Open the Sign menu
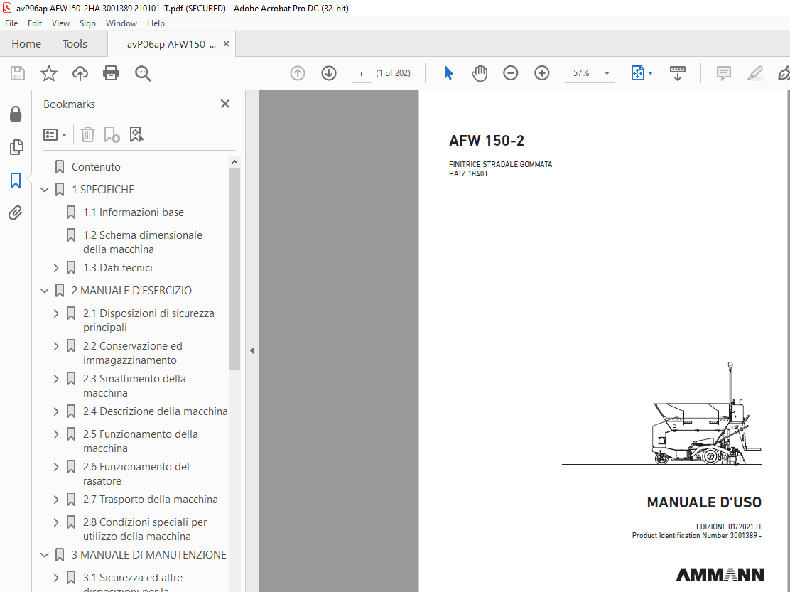Screen dimensions: 790x592 (x=87, y=23)
